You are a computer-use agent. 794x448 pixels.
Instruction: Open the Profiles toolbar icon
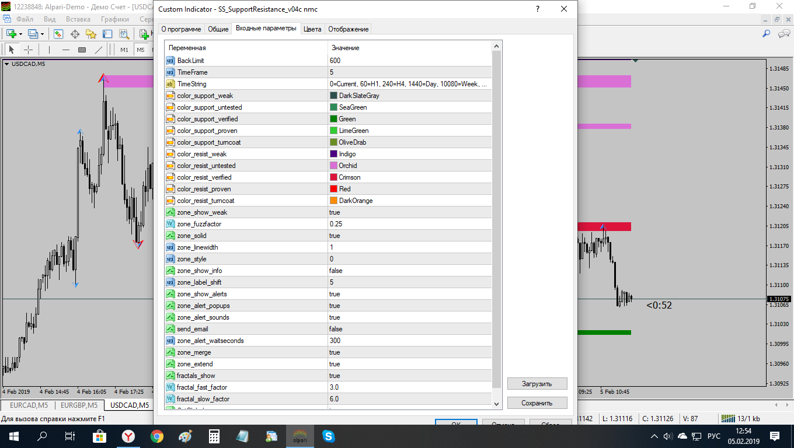coord(33,34)
